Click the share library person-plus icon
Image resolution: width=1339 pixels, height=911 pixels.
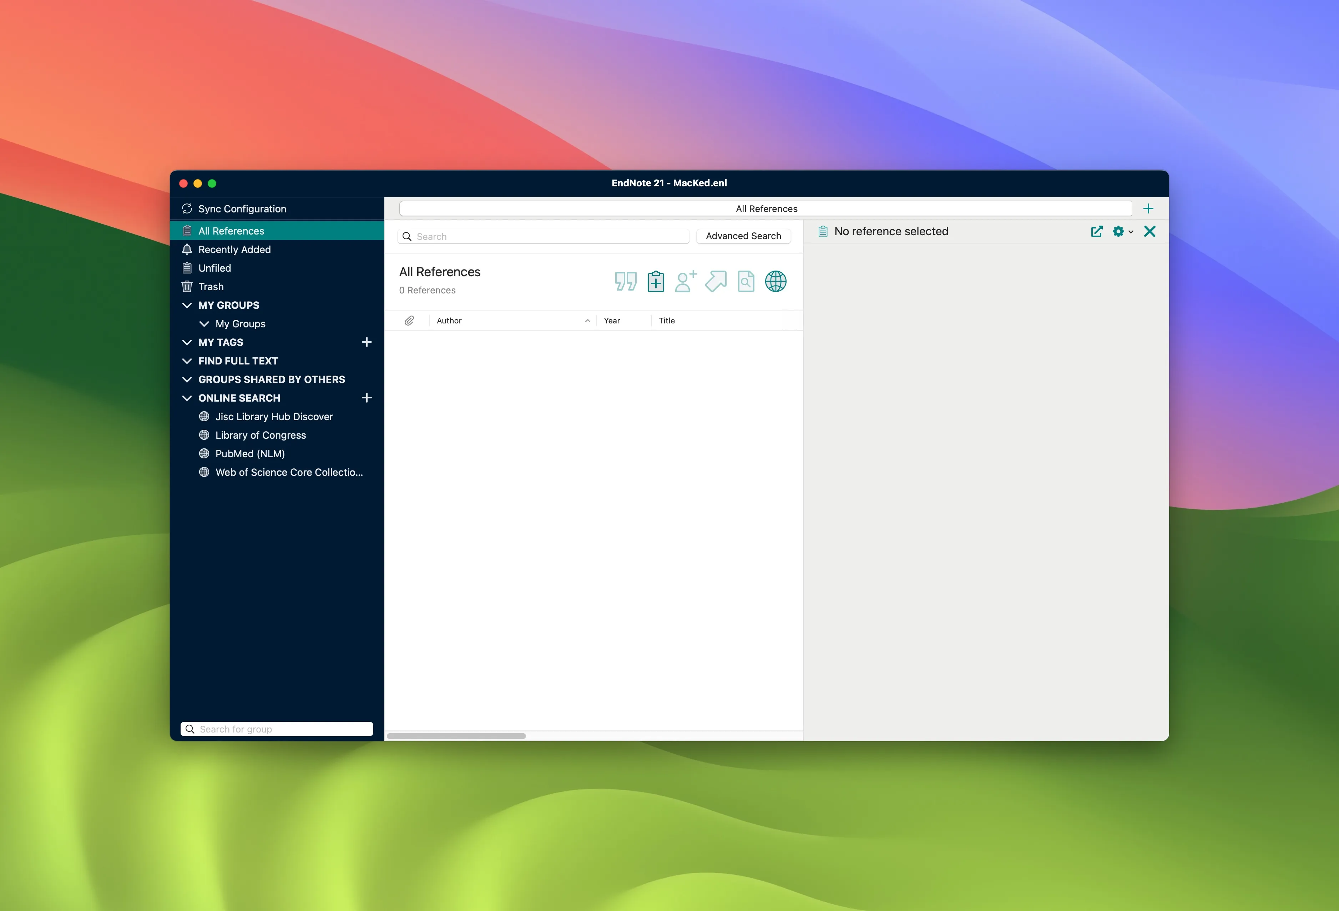coord(686,281)
